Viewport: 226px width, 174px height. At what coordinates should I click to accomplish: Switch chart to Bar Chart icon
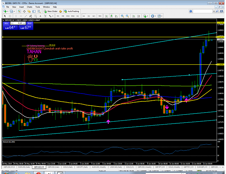click(x=107, y=16)
